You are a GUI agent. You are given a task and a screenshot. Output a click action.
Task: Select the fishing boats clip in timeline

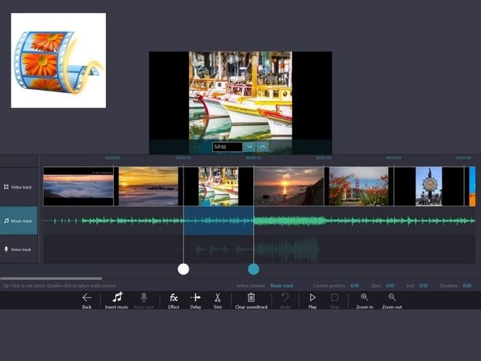[x=219, y=186]
